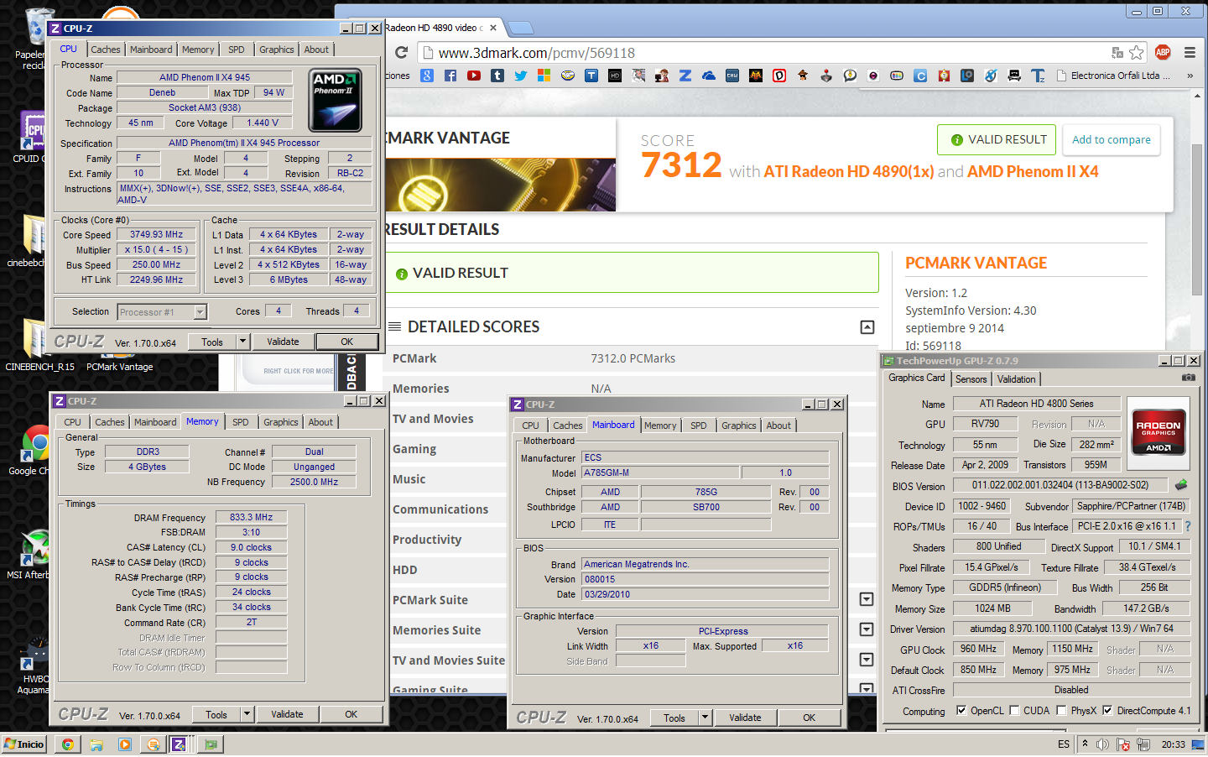Bookmark this page with the star icon
This screenshot has height=757, width=1208.
[x=1137, y=53]
